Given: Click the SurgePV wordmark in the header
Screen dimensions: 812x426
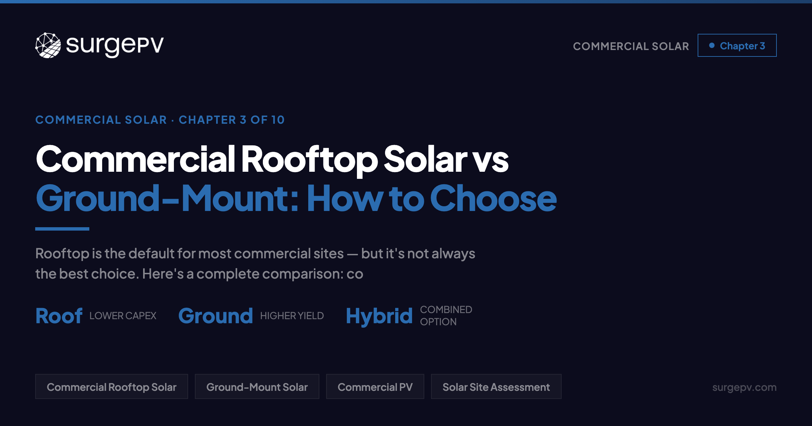Looking at the screenshot, I should [113, 45].
